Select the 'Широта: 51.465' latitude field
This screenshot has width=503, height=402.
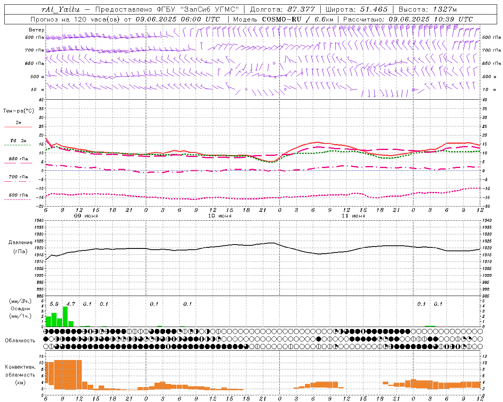(x=356, y=9)
